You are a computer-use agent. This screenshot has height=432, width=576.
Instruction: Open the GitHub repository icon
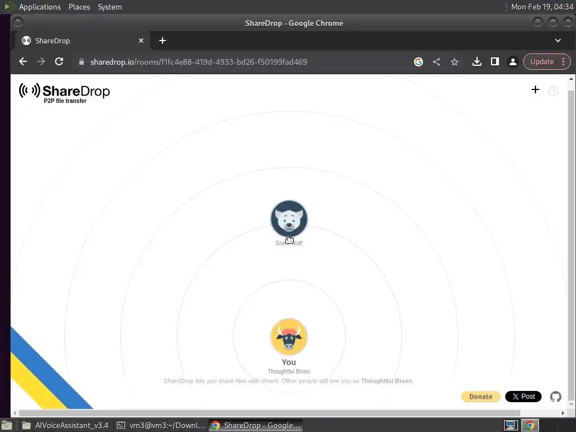pyautogui.click(x=555, y=397)
